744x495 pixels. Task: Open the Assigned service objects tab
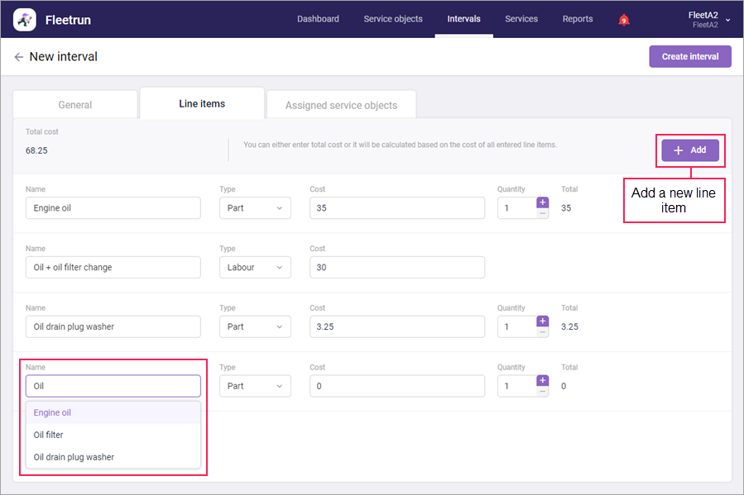[x=341, y=105]
